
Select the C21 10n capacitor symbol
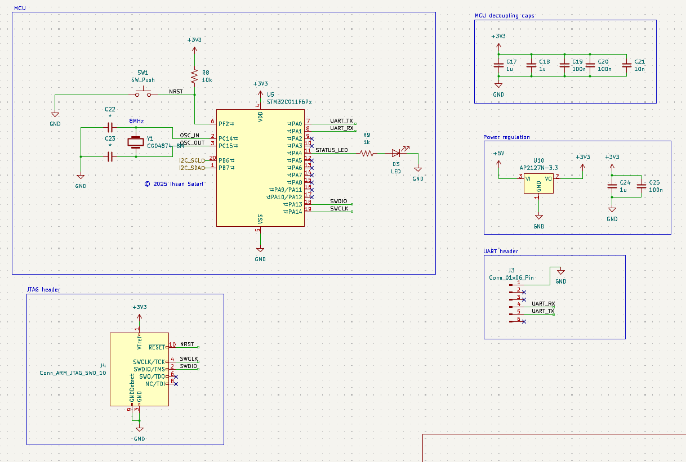626,65
